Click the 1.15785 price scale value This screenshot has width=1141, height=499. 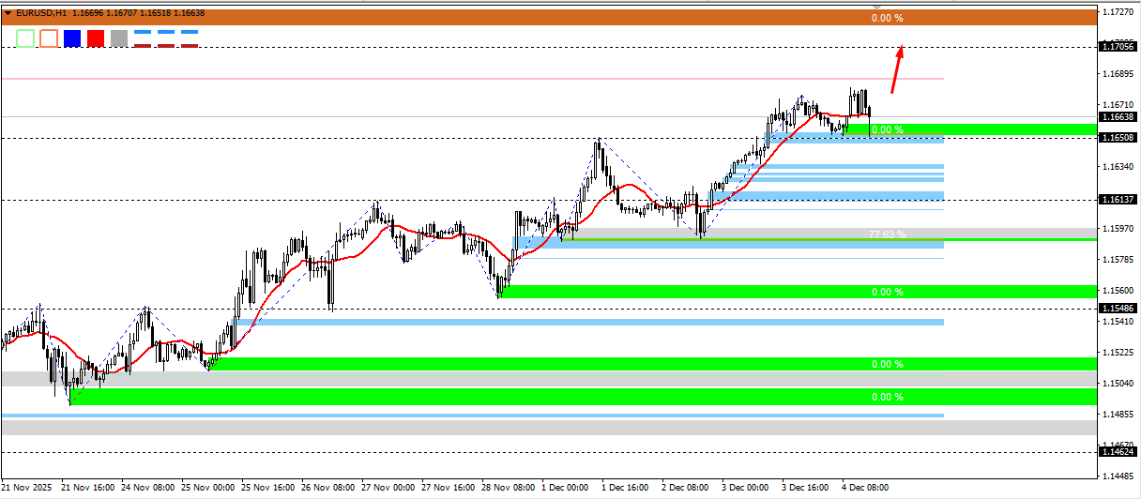click(x=1119, y=260)
